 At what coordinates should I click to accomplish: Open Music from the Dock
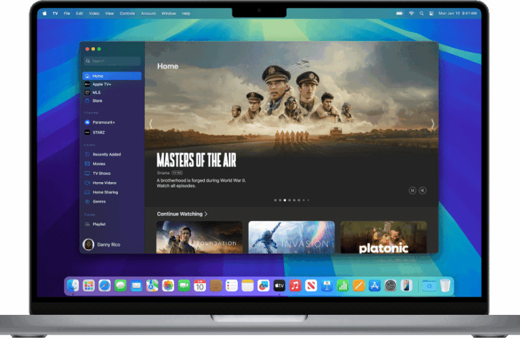click(x=295, y=286)
